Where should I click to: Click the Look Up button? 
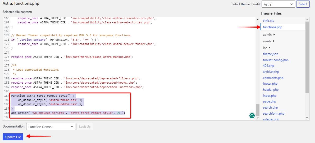point(85,127)
